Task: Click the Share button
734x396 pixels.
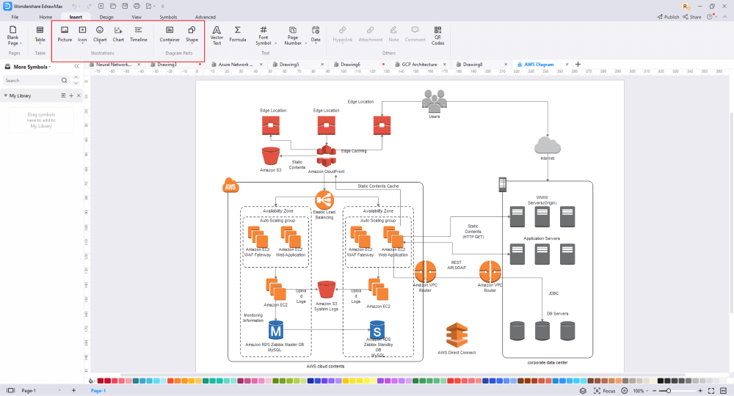Action: pos(692,17)
